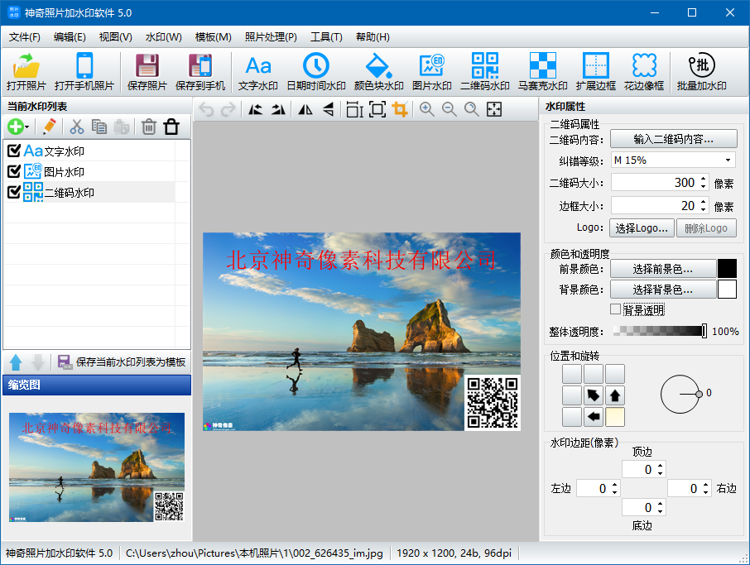
Task: Add a 马赛克水印 mosaic
Action: (542, 72)
